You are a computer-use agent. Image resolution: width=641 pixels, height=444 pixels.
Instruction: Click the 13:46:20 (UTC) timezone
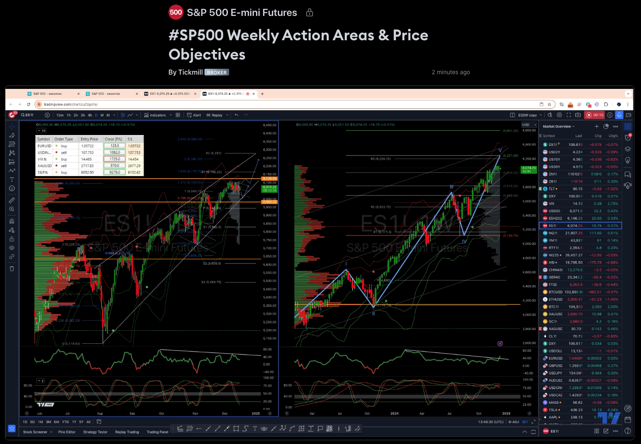(491, 422)
